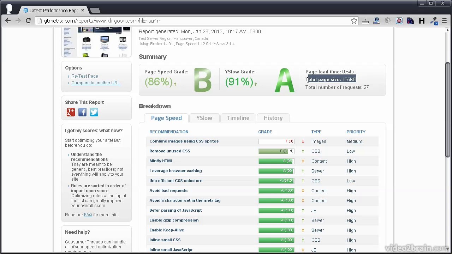
Task: Click the vertical scrollbar thumb
Action: (448, 109)
